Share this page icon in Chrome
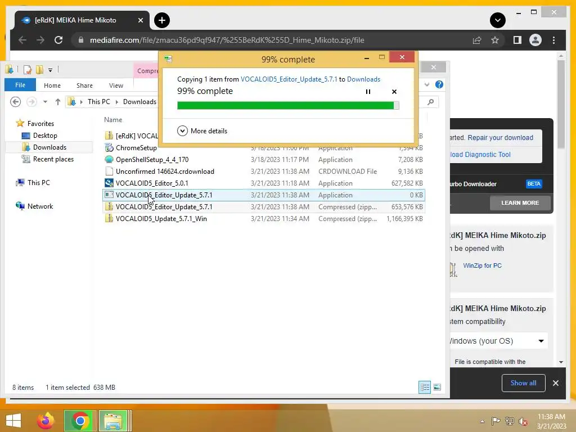Screen dimensions: 576x432 click(x=477, y=40)
